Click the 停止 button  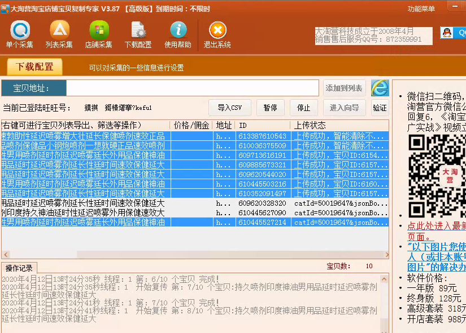point(303,108)
